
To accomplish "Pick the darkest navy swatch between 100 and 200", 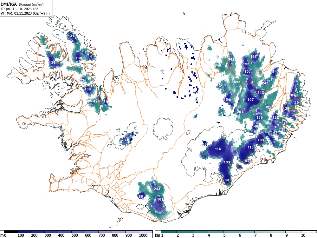I will tap(24, 232).
